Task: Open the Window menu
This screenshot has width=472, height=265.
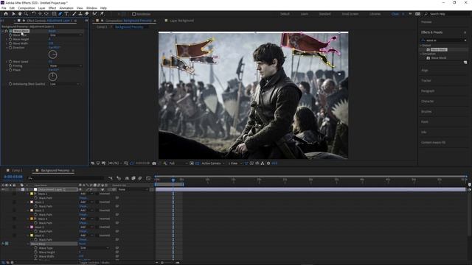Action: (x=91, y=8)
